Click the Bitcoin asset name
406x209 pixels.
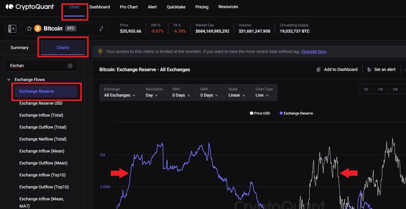(x=53, y=28)
